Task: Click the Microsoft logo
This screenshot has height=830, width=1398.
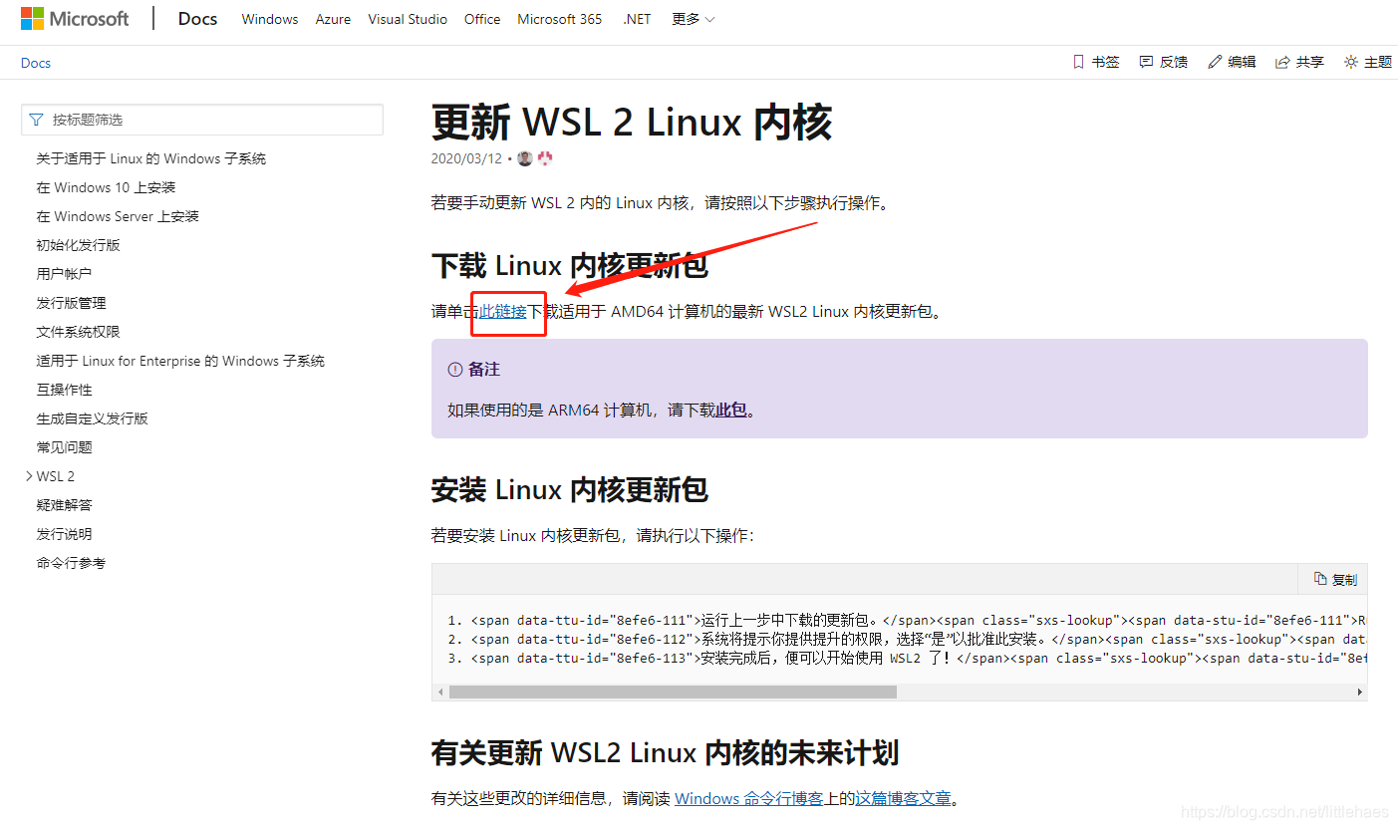Action: [x=75, y=19]
